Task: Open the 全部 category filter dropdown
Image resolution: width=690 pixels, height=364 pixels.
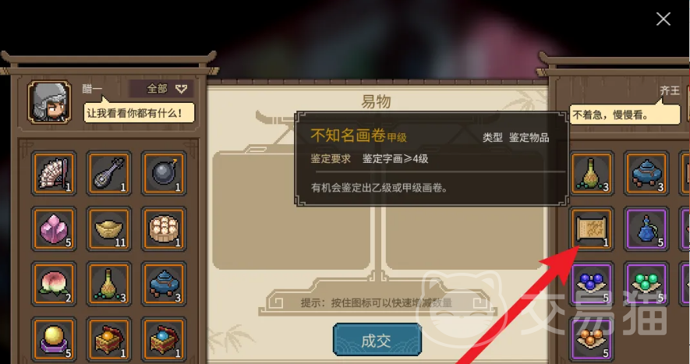Action: pyautogui.click(x=161, y=89)
